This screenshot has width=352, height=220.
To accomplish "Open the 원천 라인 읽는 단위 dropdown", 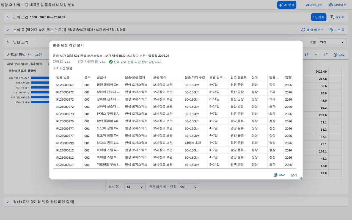I will coord(188,187).
